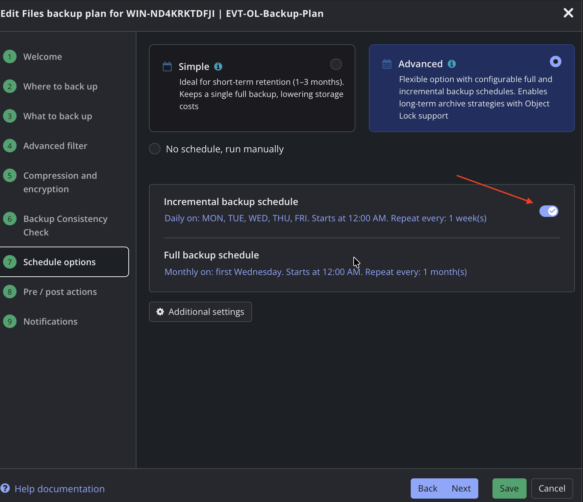The height and width of the screenshot is (502, 583).
Task: Click the step 9 Notifications circle icon
Action: click(10, 322)
